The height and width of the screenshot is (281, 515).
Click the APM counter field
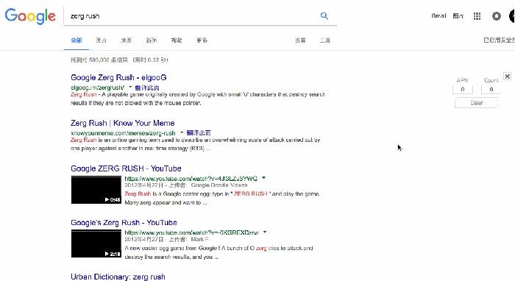(x=463, y=89)
